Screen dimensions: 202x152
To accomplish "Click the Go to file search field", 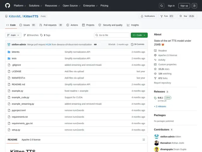I will (x=112, y=35).
